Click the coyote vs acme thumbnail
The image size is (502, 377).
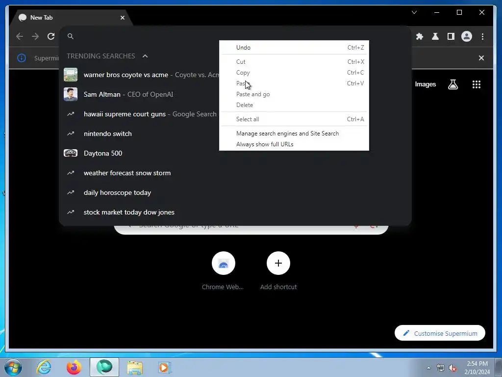[x=71, y=75]
